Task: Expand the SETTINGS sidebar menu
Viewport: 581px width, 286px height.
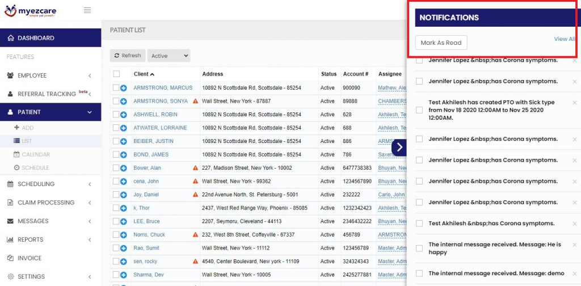Action: click(x=50, y=277)
